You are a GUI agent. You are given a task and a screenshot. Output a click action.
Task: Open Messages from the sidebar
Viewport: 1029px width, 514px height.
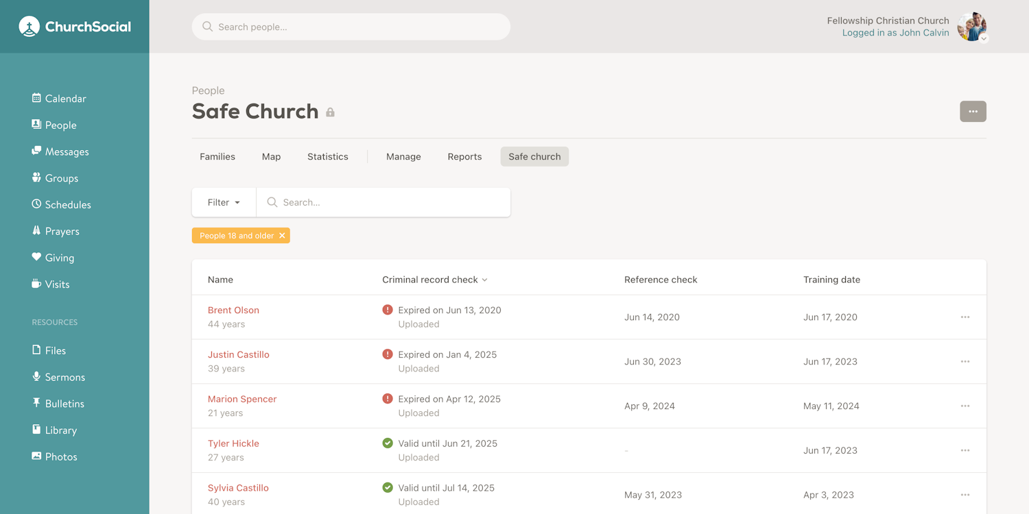tap(36, 151)
